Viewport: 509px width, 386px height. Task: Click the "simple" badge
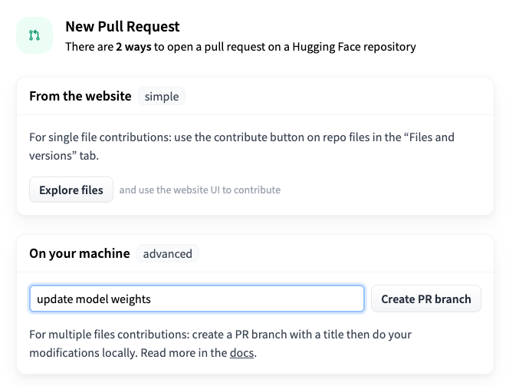[x=162, y=97]
